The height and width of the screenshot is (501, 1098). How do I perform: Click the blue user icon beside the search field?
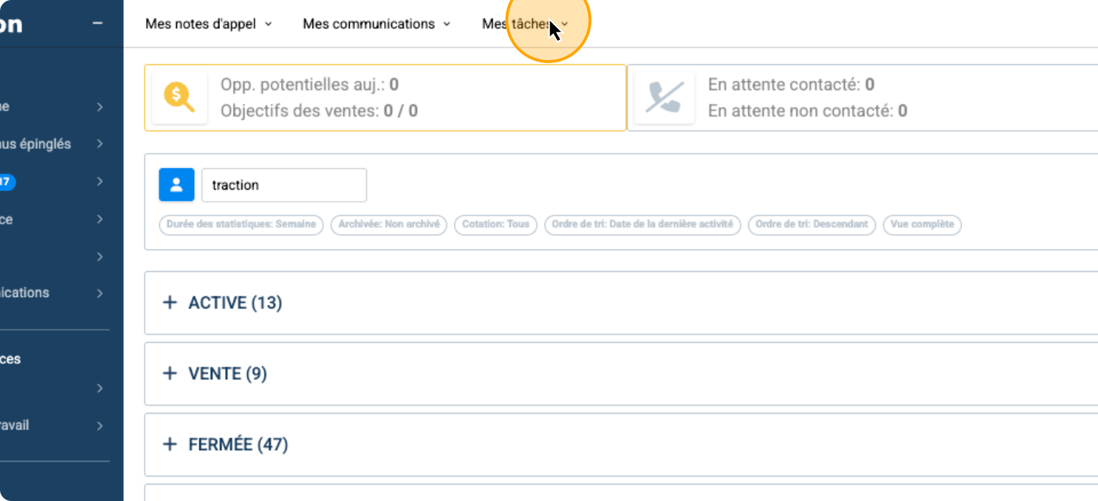[x=176, y=185]
